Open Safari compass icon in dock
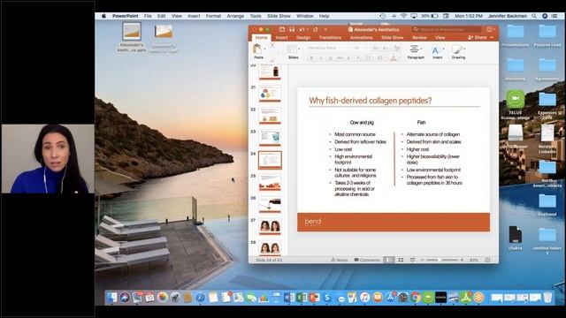Screen dimensions: 566x318 (200, 298)
